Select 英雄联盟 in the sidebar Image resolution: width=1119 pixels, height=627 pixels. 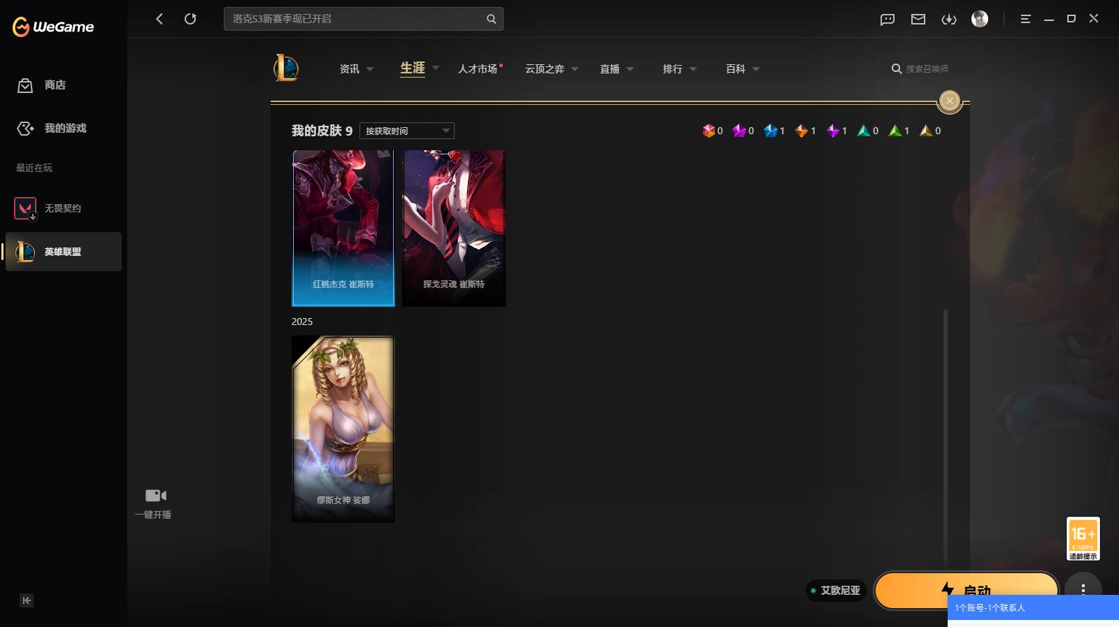[63, 252]
